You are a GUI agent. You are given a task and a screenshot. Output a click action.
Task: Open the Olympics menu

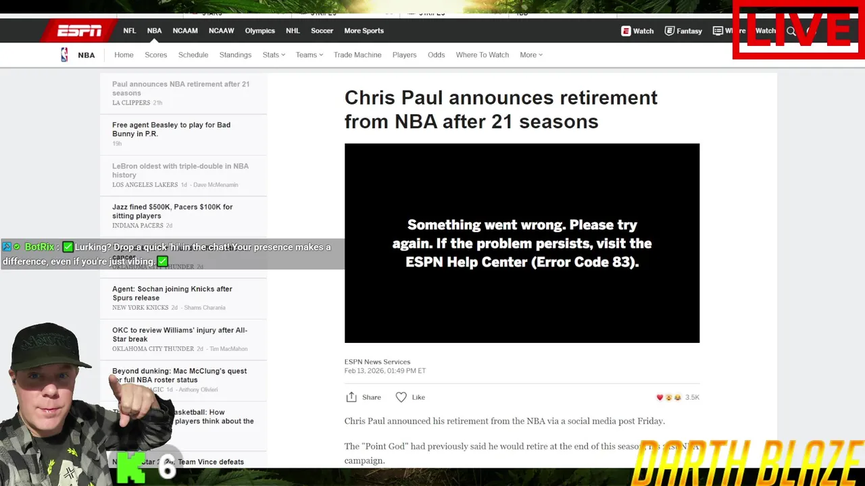pos(259,30)
